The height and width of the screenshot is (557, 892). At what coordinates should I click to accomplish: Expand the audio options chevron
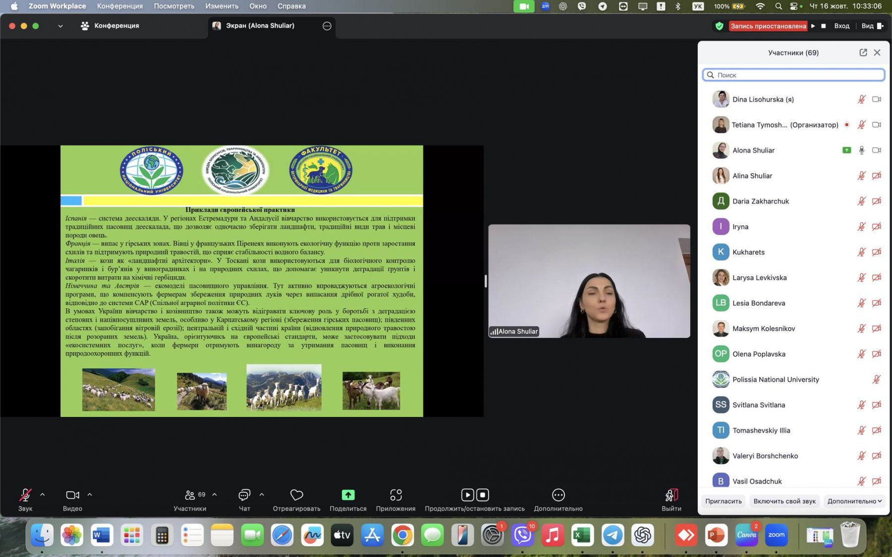(43, 494)
